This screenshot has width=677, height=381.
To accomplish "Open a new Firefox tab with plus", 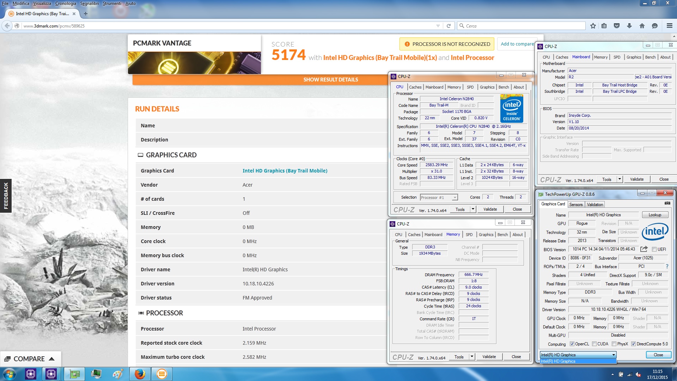I will tap(86, 14).
